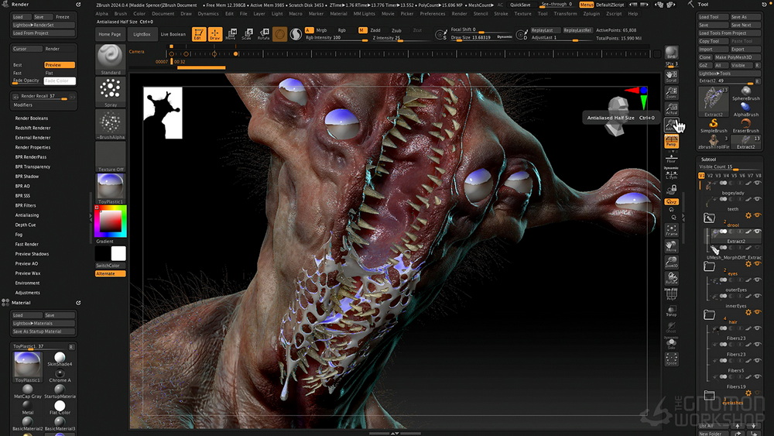This screenshot has height=436, width=774.
Task: Expand the BPR Transparency section
Action: (x=33, y=167)
